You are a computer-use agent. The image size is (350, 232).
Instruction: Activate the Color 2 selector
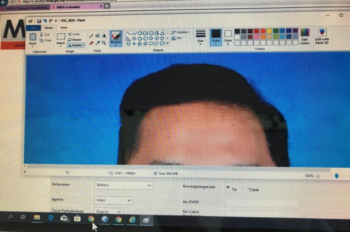(228, 36)
